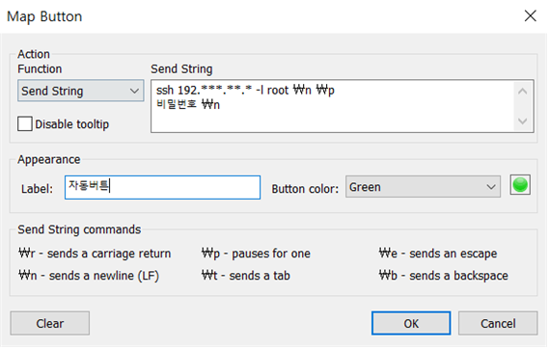This screenshot has width=549, height=349.
Task: Click the text "₩p - pauses for one"
Action: (256, 254)
